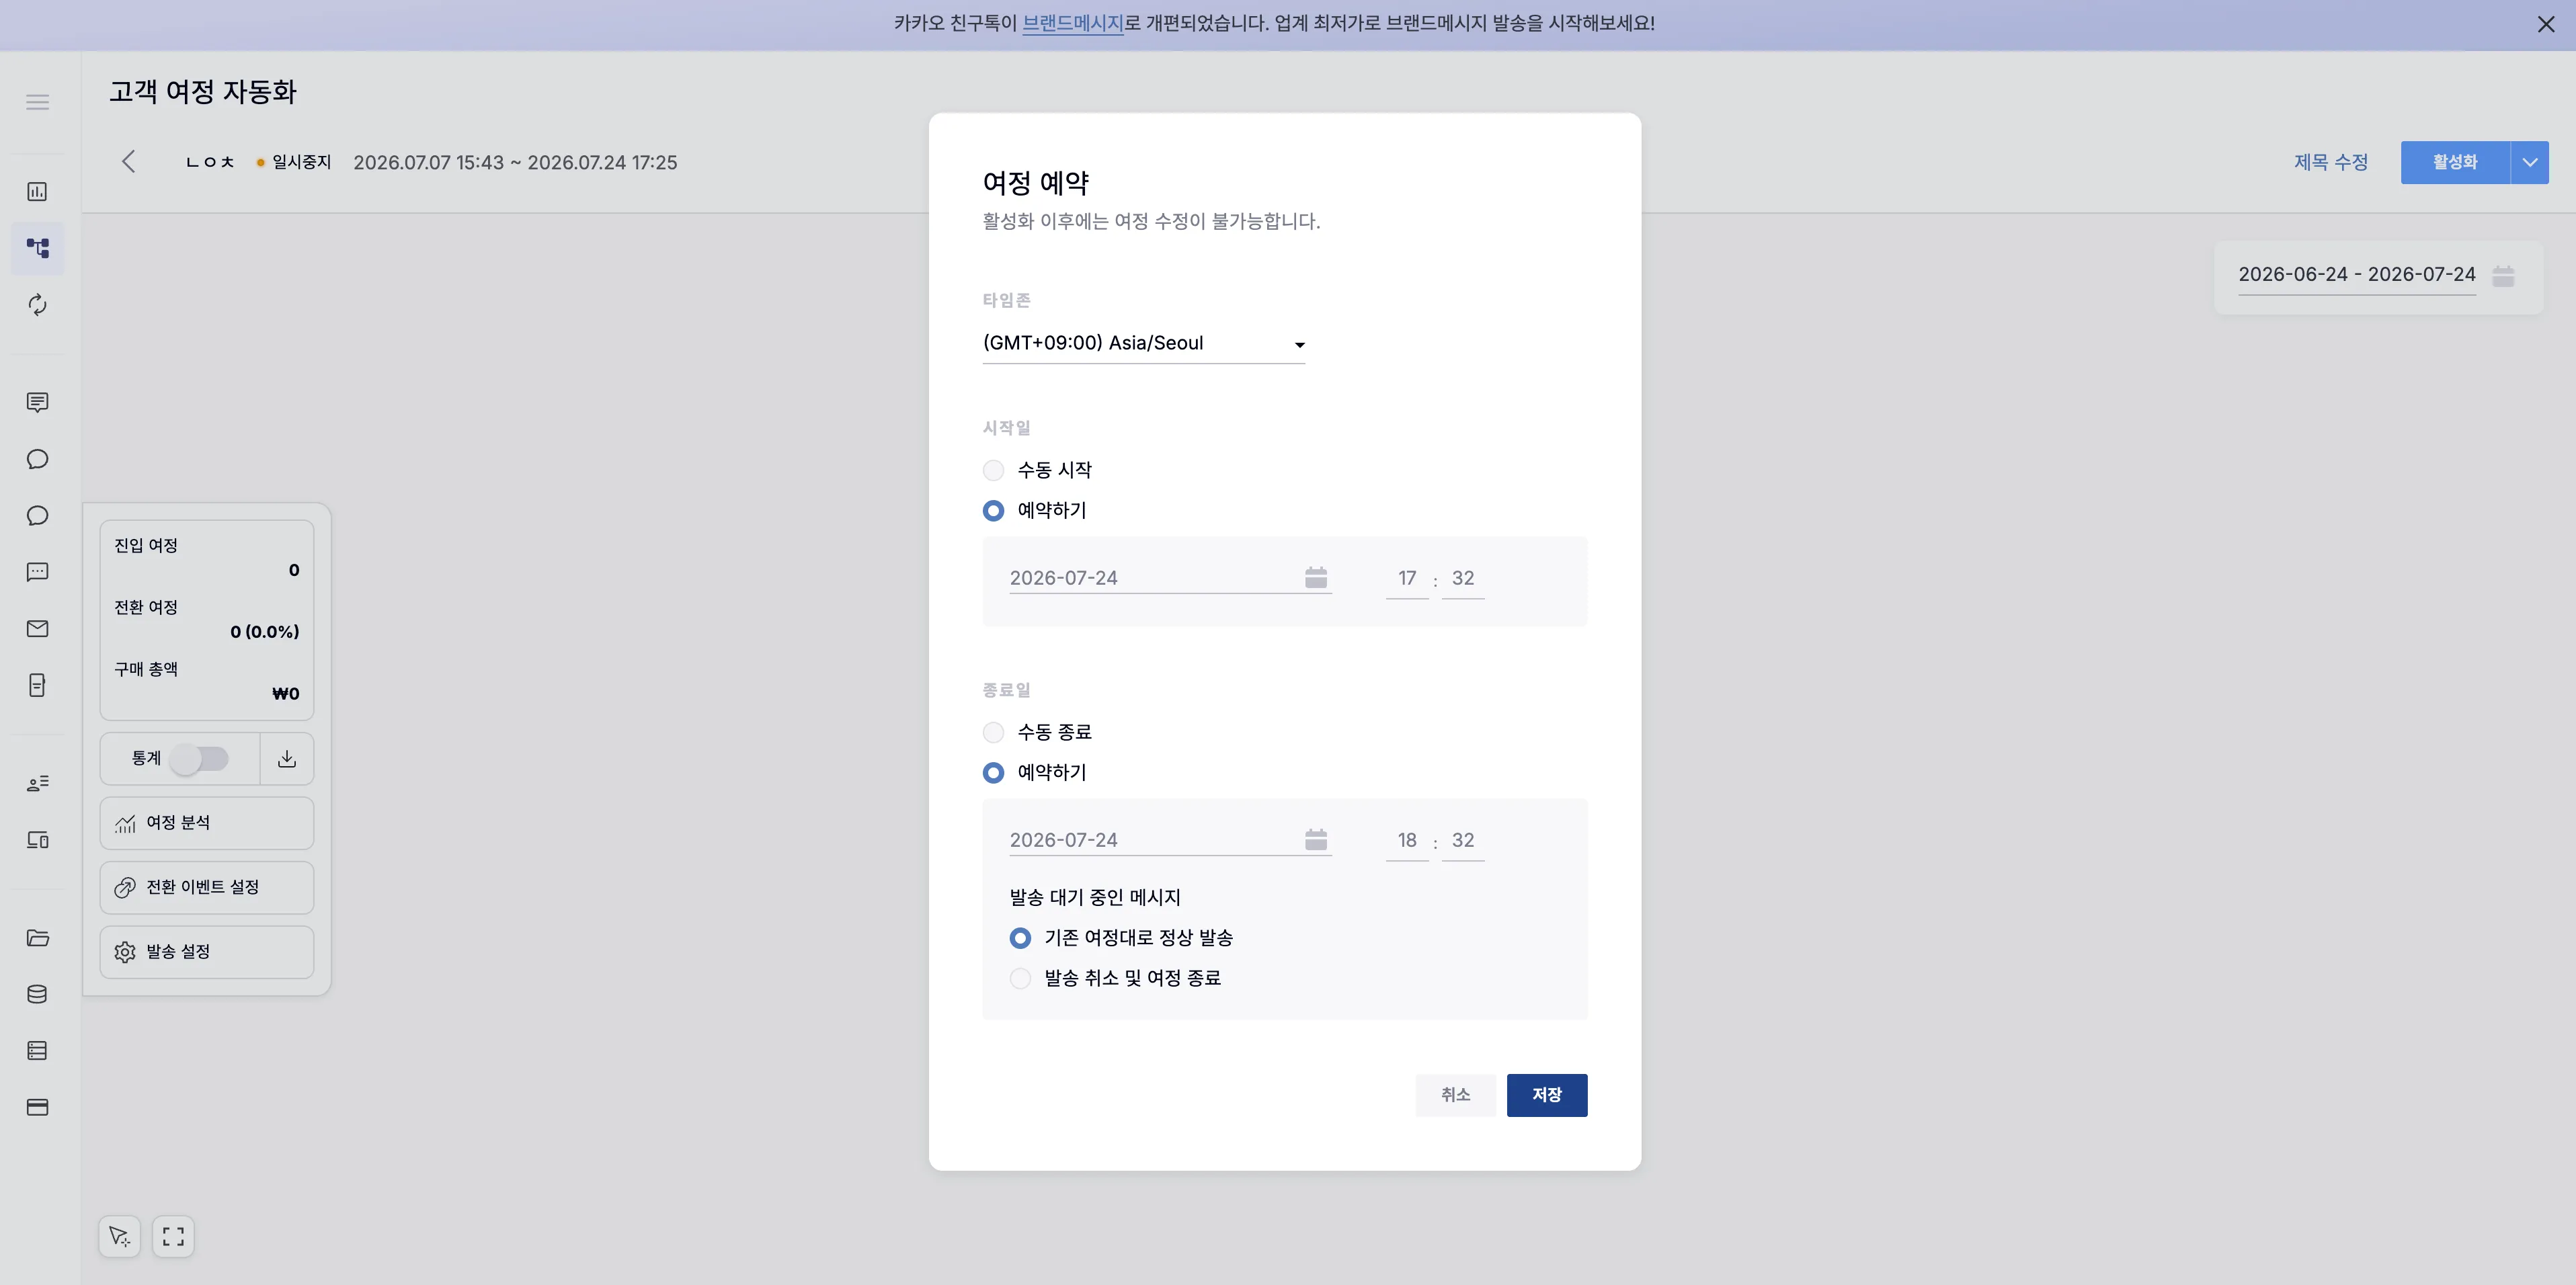This screenshot has height=1285, width=2576.
Task: Choose 발송 취소 및 여정 종료
Action: pos(1020,978)
